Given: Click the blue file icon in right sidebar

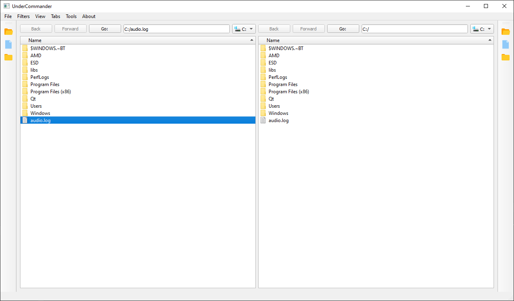Looking at the screenshot, I should pos(506,44).
